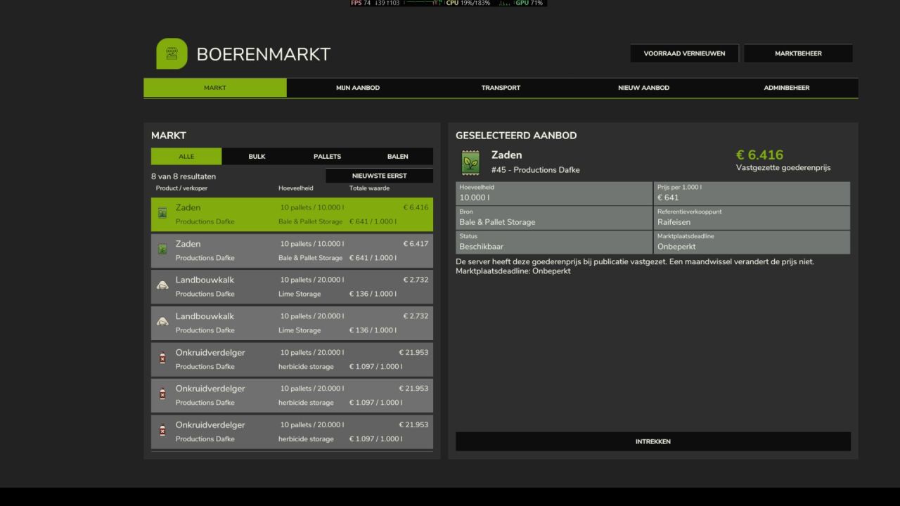Click the Intrekken button to withdraw offer
Viewport: 900px width, 506px height.
coord(653,441)
